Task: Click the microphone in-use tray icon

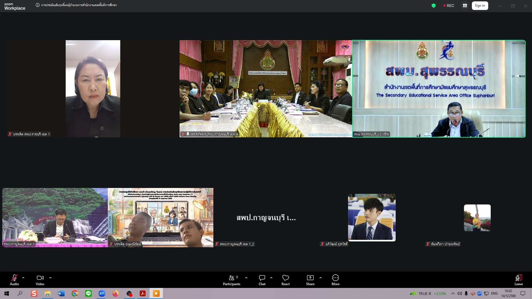Action: (466, 293)
